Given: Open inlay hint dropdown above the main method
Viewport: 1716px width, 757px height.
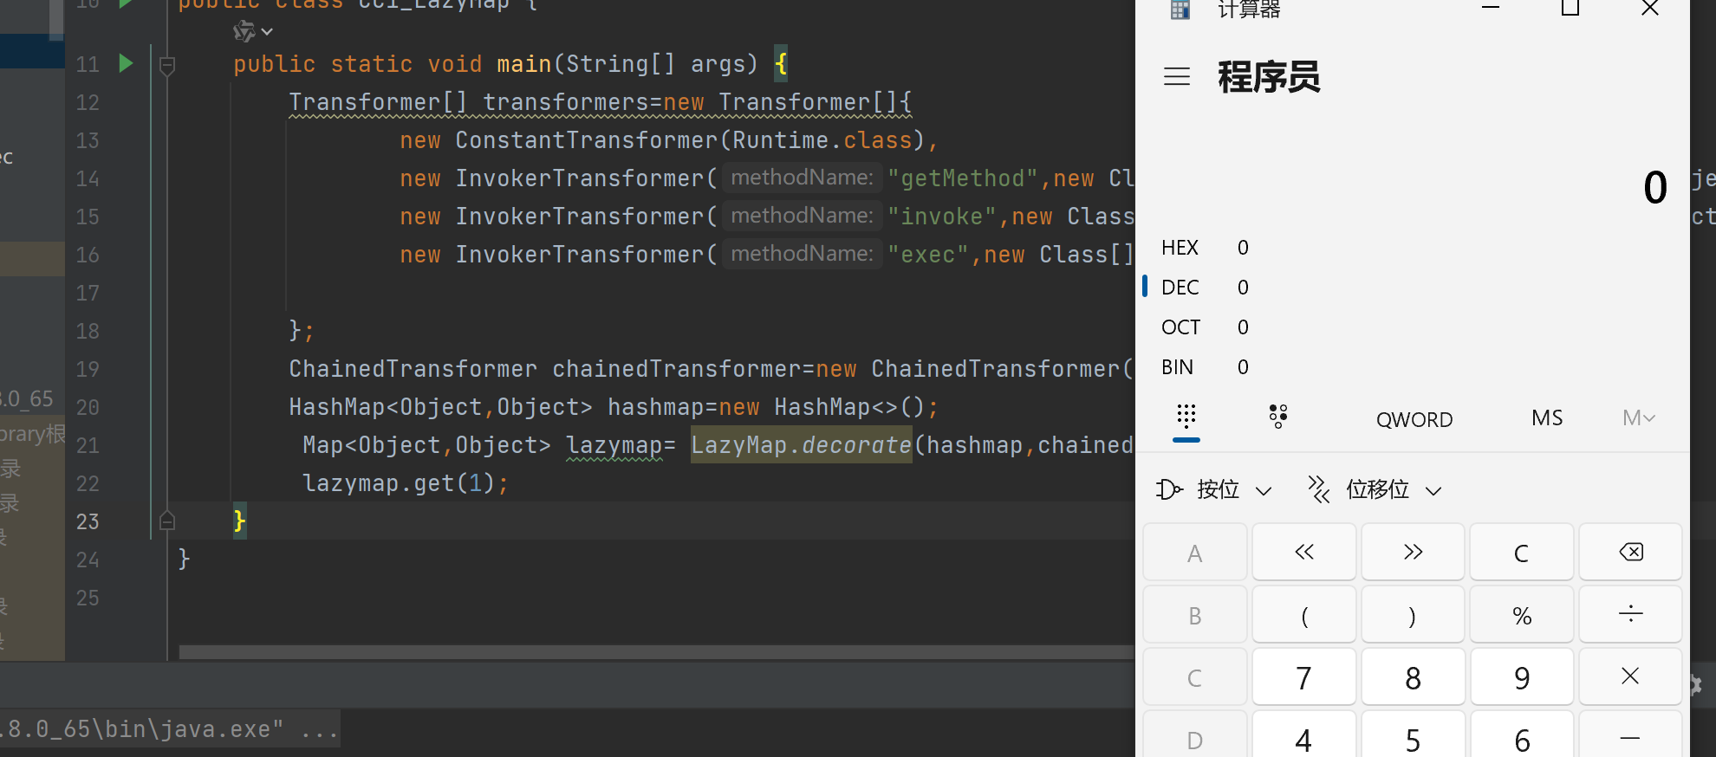Looking at the screenshot, I should (x=253, y=32).
